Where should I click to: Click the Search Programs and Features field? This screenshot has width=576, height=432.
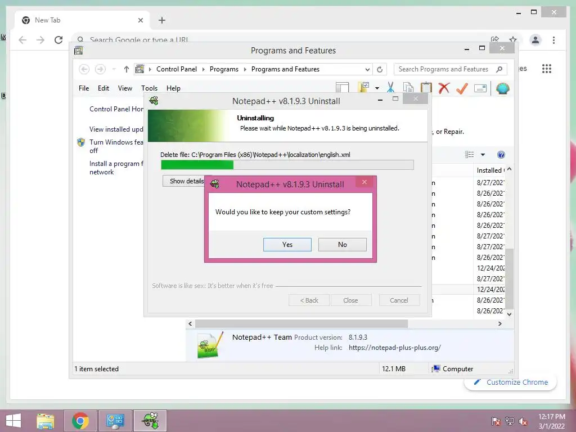(451, 69)
